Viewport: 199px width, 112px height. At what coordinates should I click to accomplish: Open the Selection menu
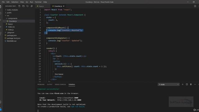tap(15, 2)
